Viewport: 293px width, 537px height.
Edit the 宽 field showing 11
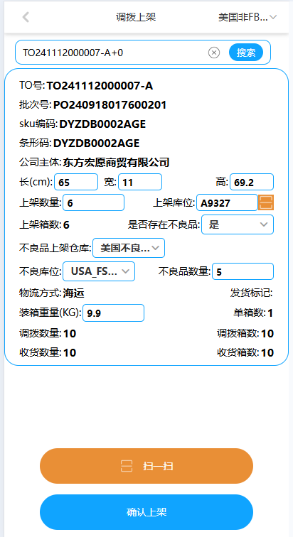click(140, 182)
